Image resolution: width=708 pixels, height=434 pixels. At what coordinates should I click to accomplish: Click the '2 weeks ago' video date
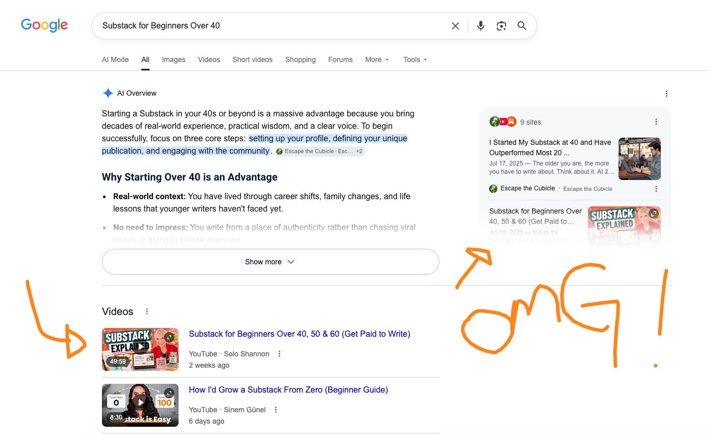coord(209,365)
